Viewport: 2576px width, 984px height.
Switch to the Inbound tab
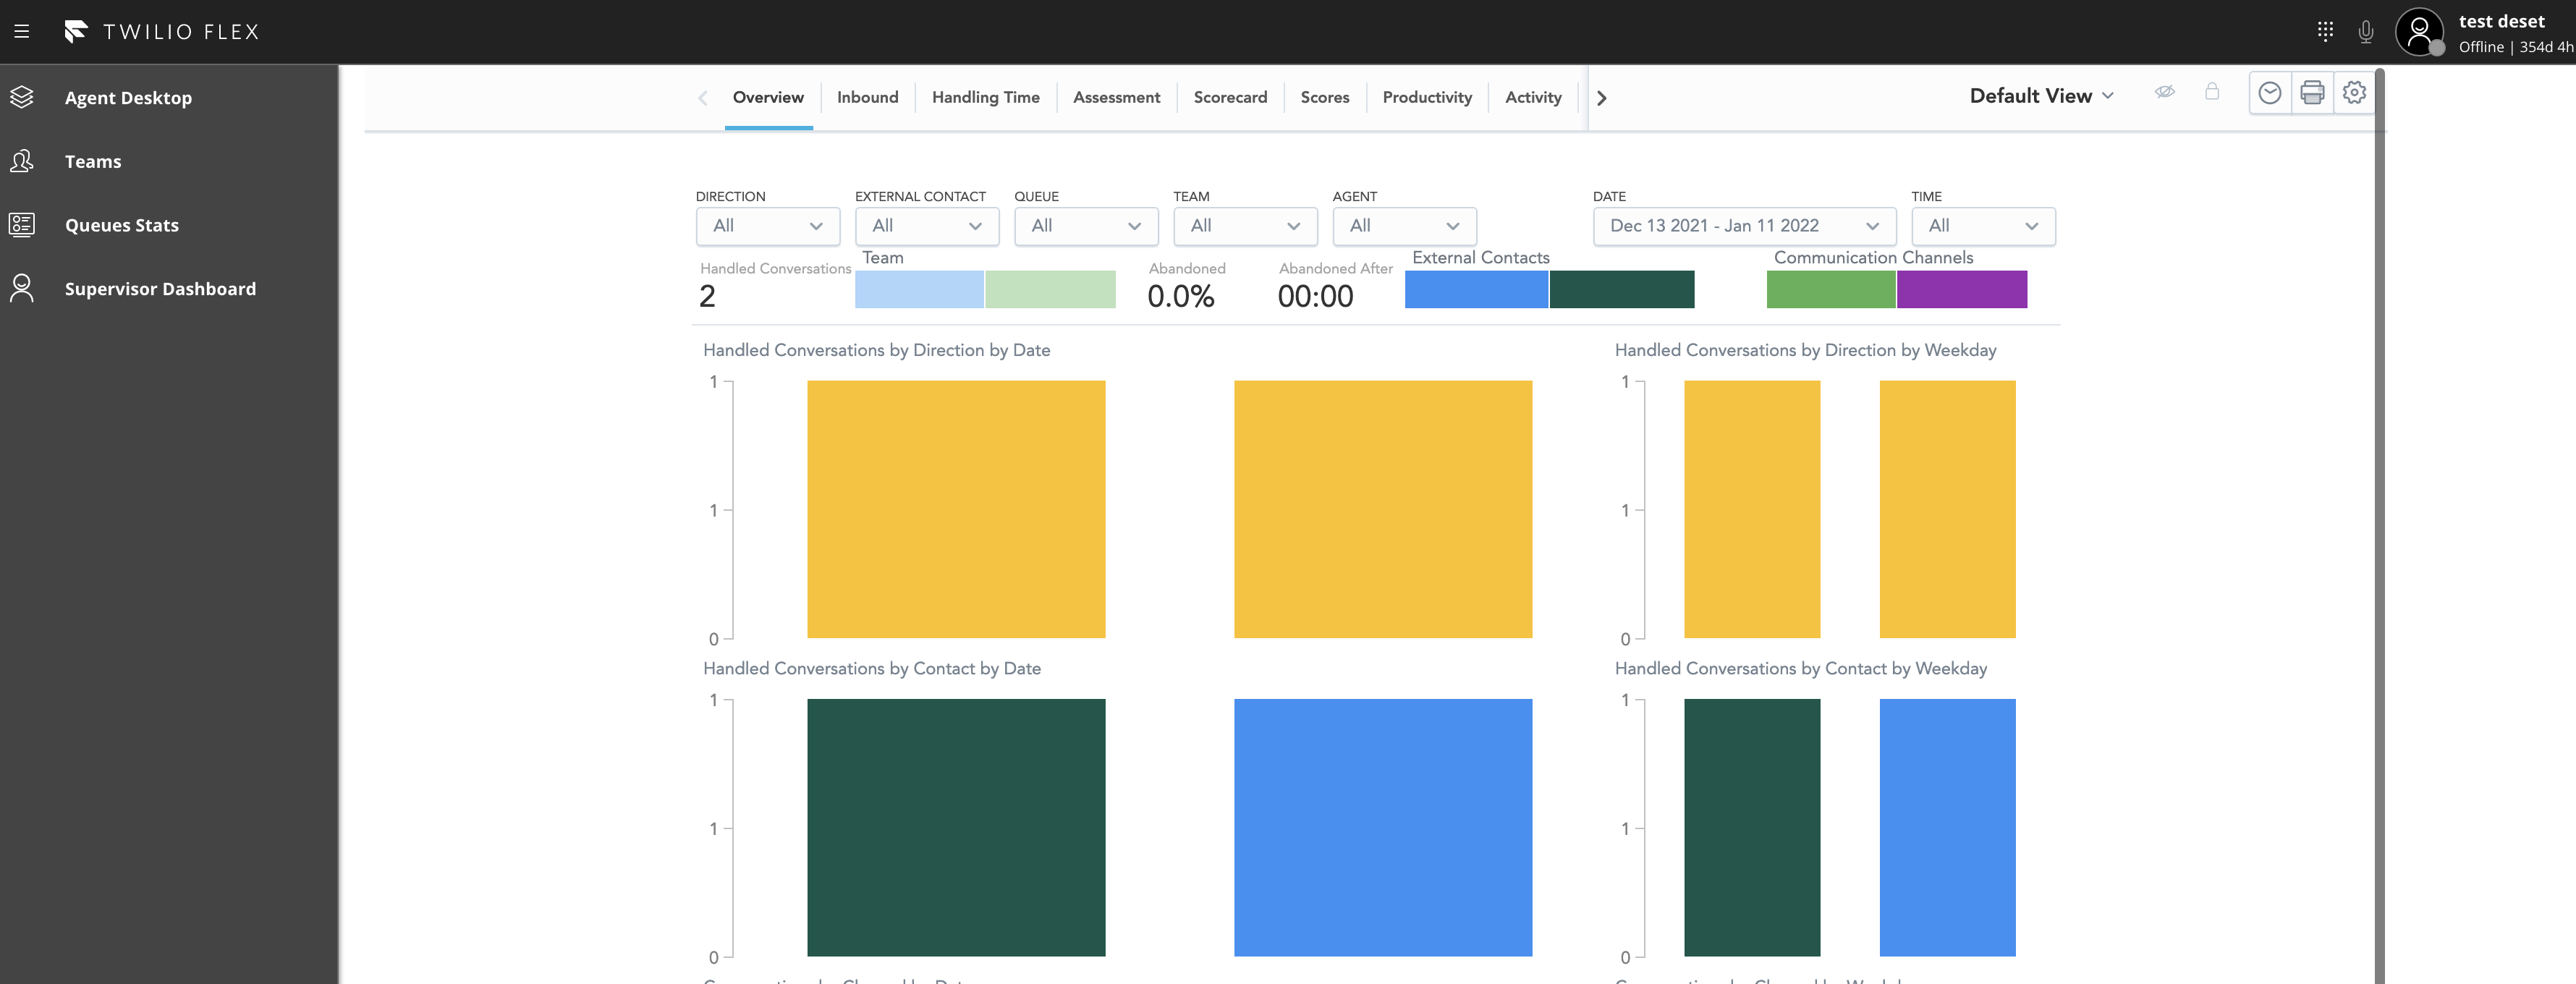(x=866, y=96)
